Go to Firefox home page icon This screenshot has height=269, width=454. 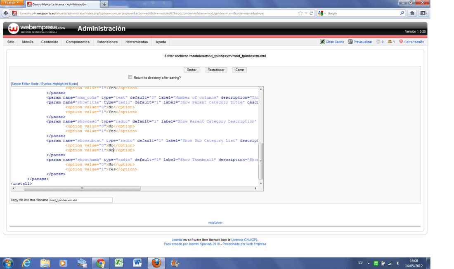click(412, 13)
